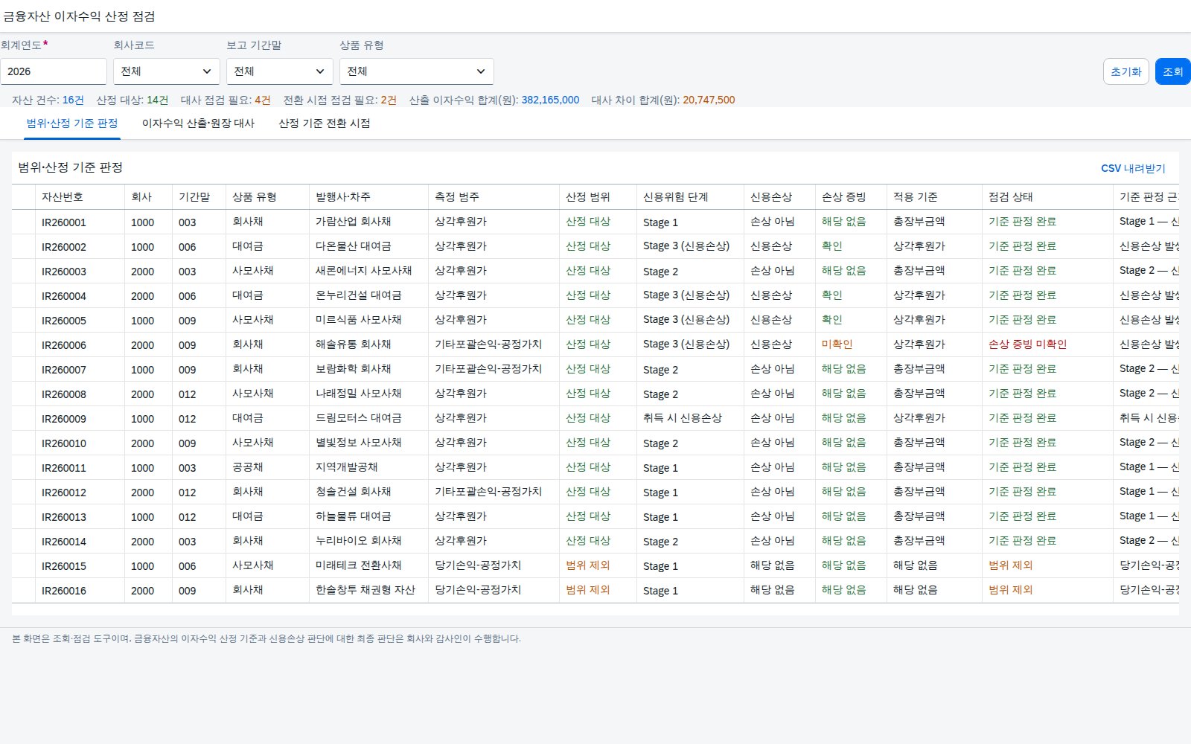
Task: Click 미확인 evidence cell in IR260006 row
Action: point(837,344)
